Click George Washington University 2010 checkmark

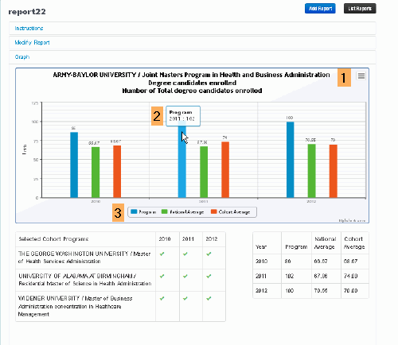point(162,254)
